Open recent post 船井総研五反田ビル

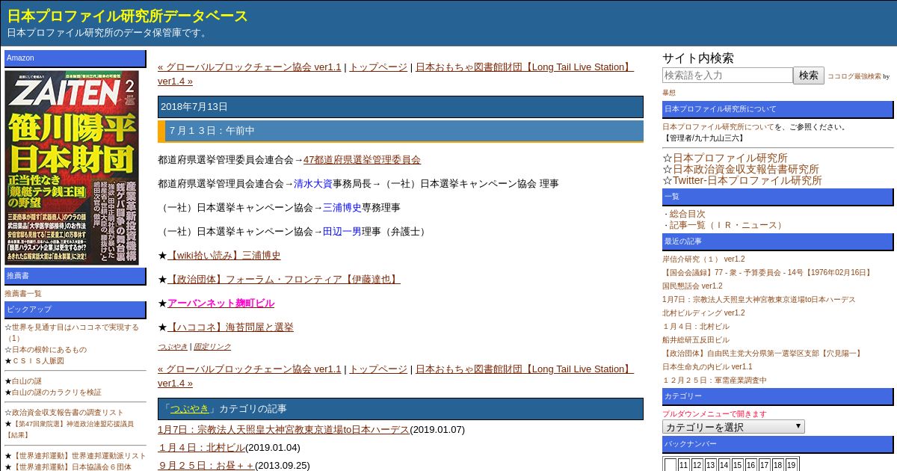point(696,339)
